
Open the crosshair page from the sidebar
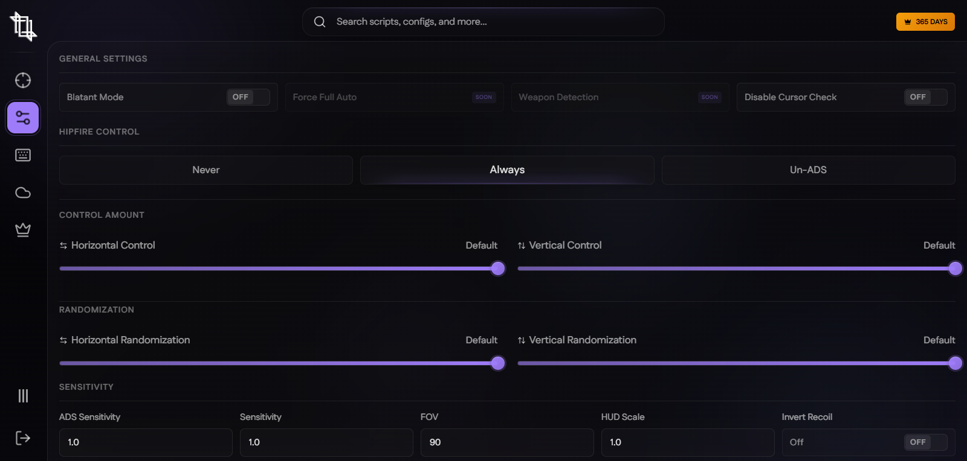(23, 80)
